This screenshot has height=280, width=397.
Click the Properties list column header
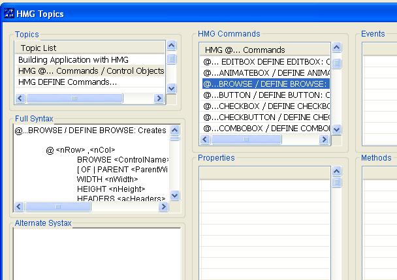click(265, 174)
